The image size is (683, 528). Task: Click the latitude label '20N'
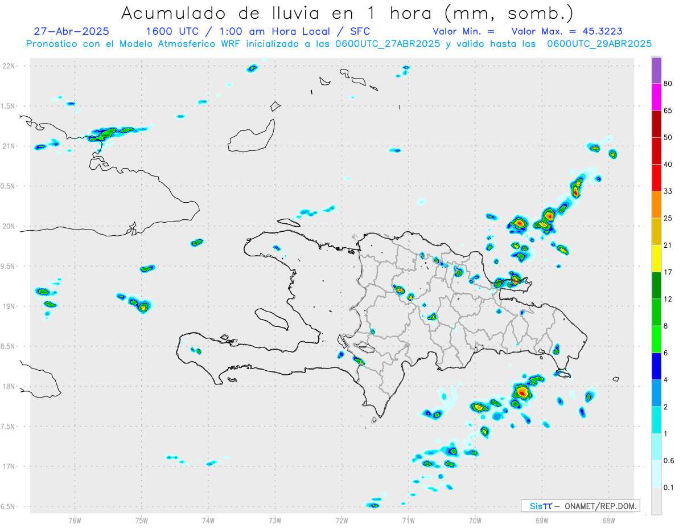(x=10, y=226)
